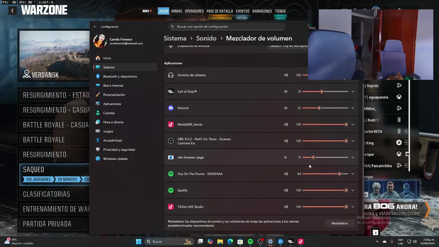Mute obs-browser-page speaker icon
The image size is (439, 247).
pyautogui.click(x=285, y=157)
